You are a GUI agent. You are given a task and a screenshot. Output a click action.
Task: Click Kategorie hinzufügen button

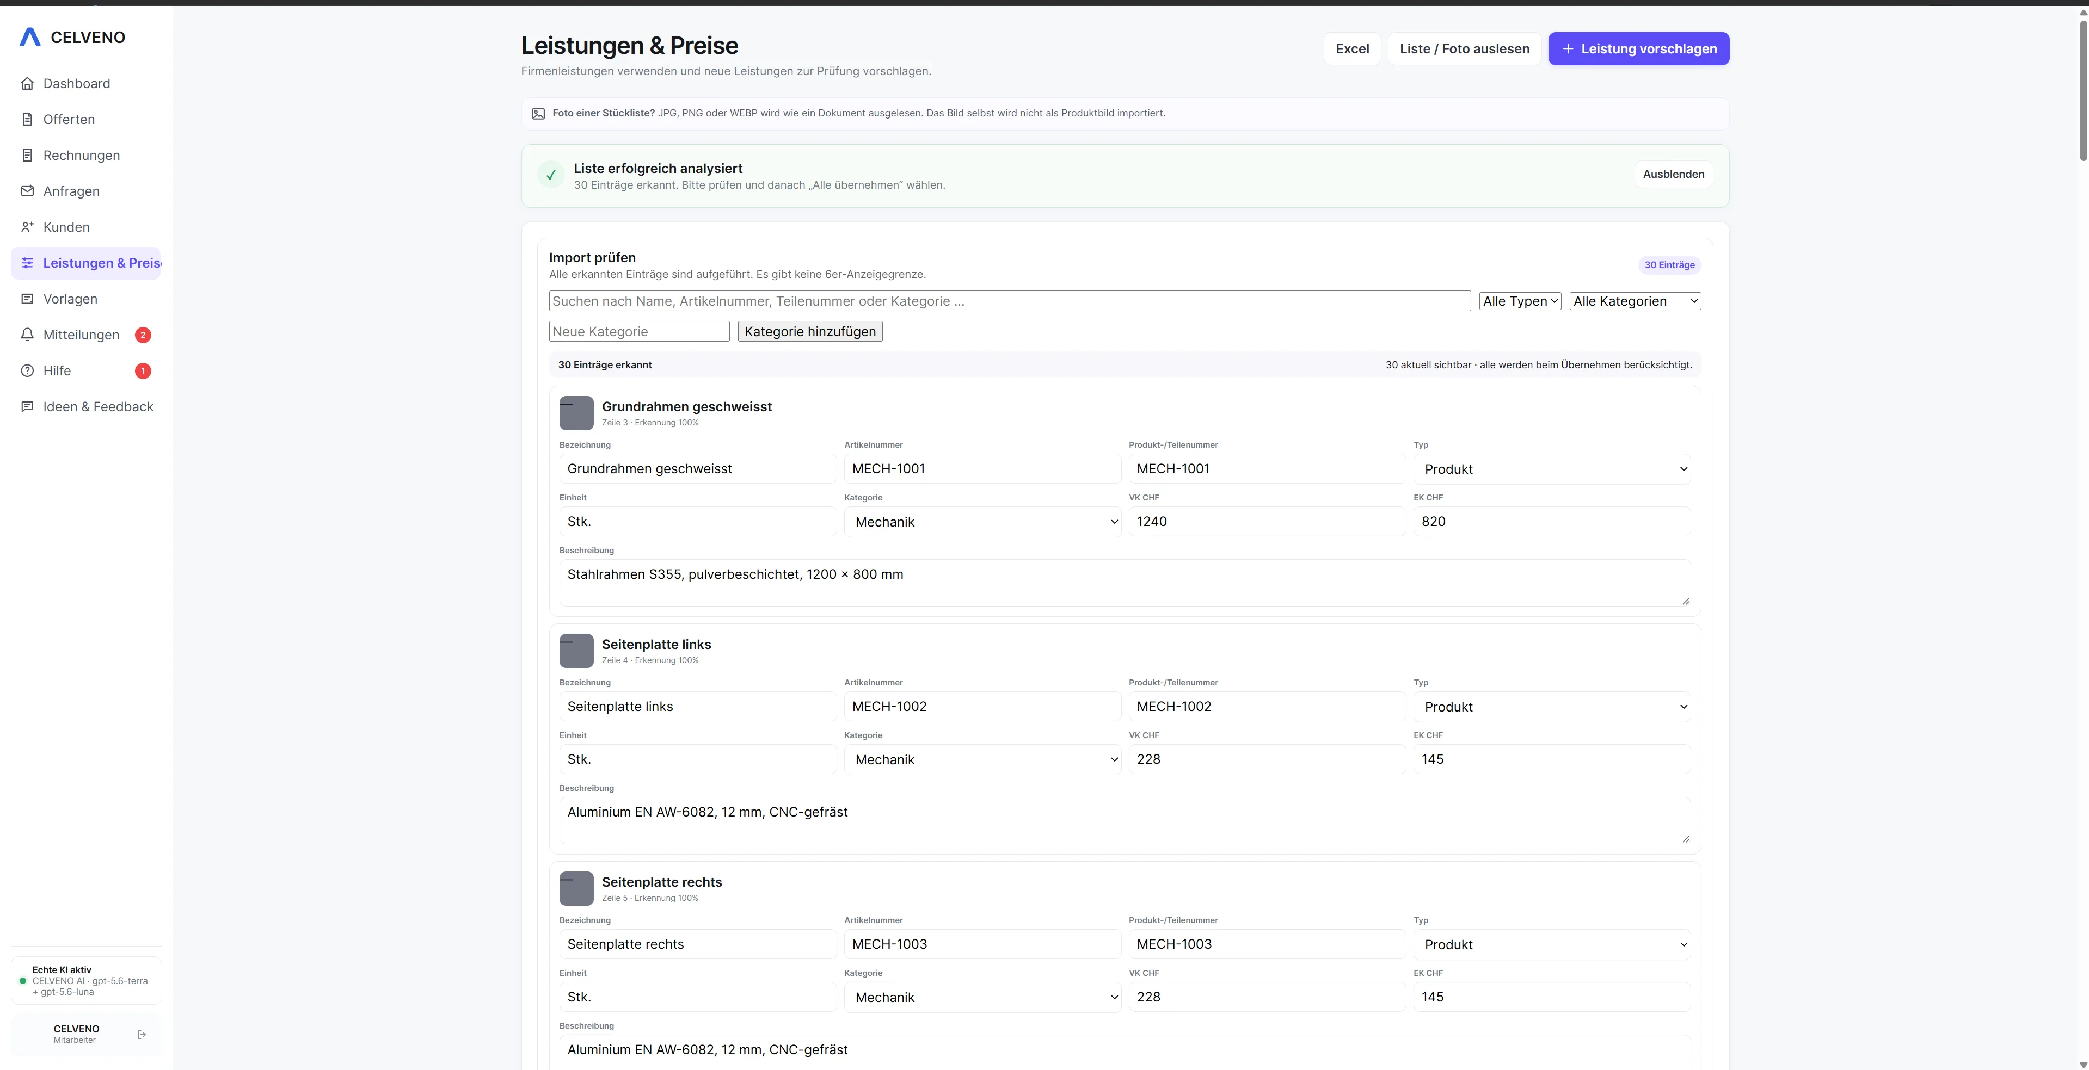[809, 331]
